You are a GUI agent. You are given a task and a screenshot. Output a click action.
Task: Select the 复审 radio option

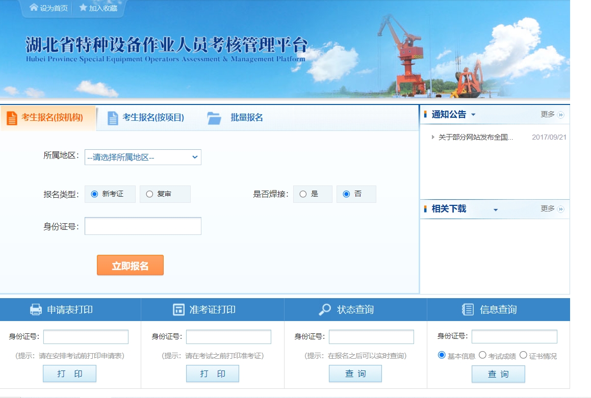[x=149, y=194]
